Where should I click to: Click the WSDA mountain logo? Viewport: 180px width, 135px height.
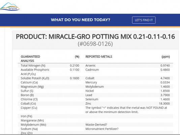(x=10, y=6)
